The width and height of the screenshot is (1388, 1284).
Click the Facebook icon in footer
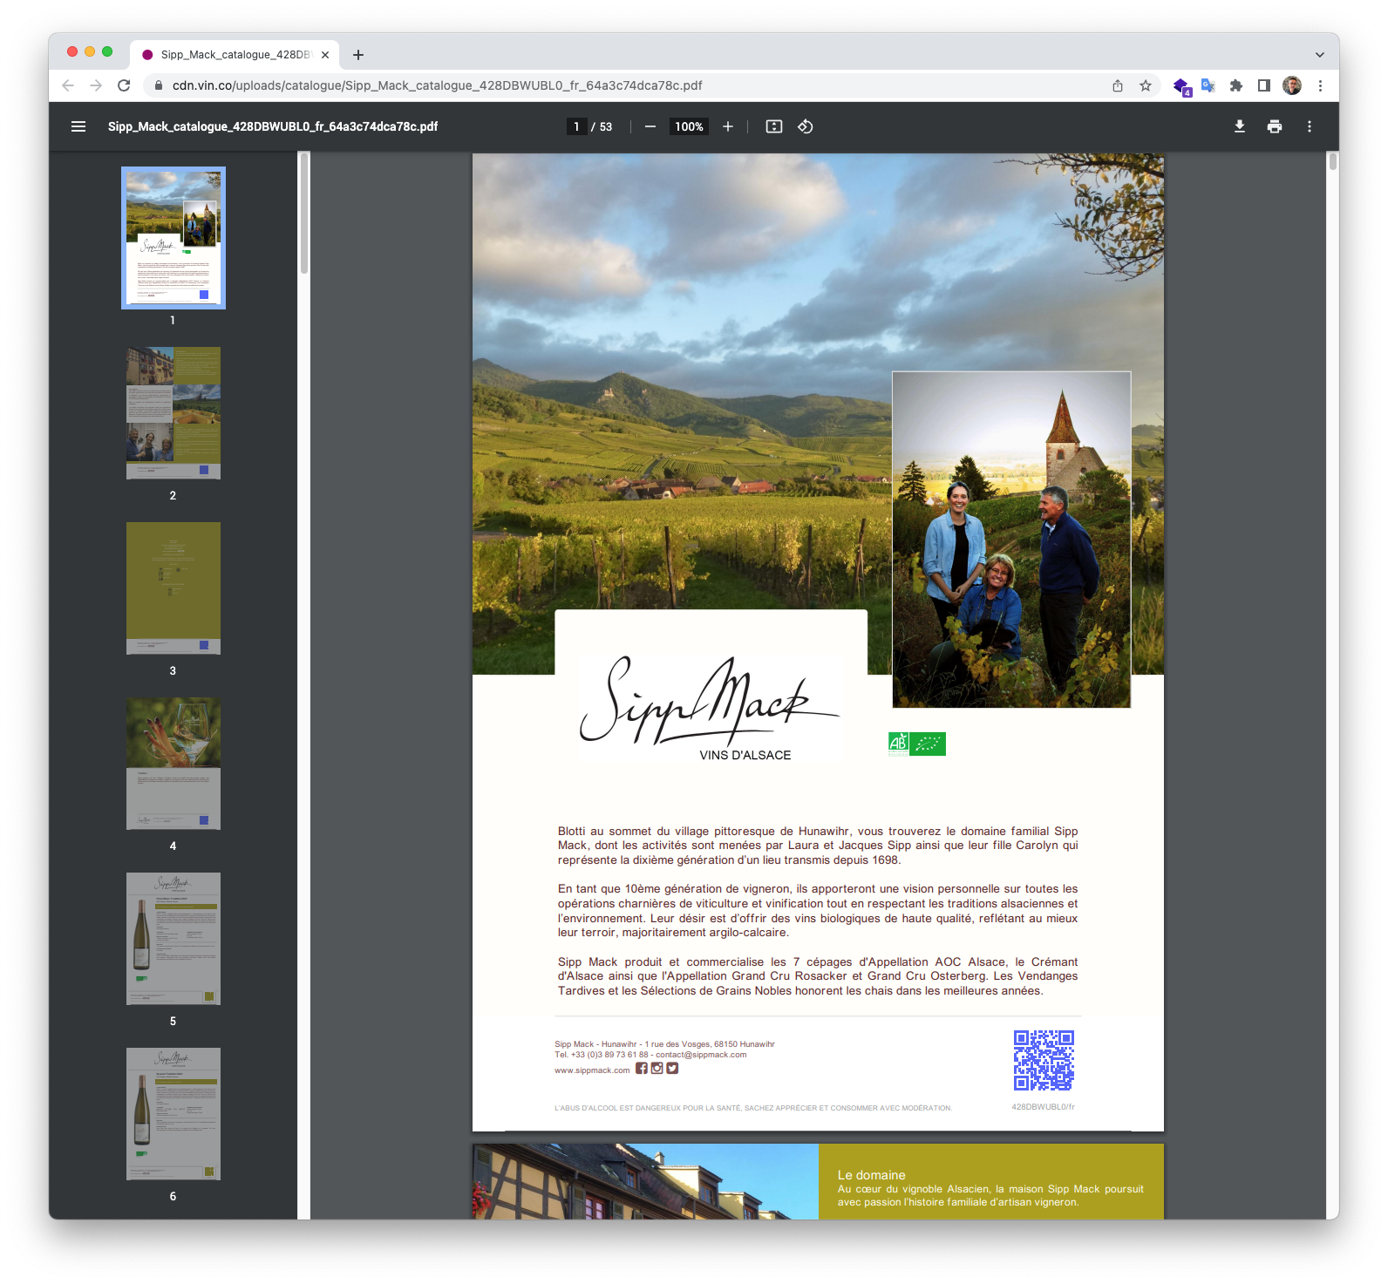[642, 1069]
